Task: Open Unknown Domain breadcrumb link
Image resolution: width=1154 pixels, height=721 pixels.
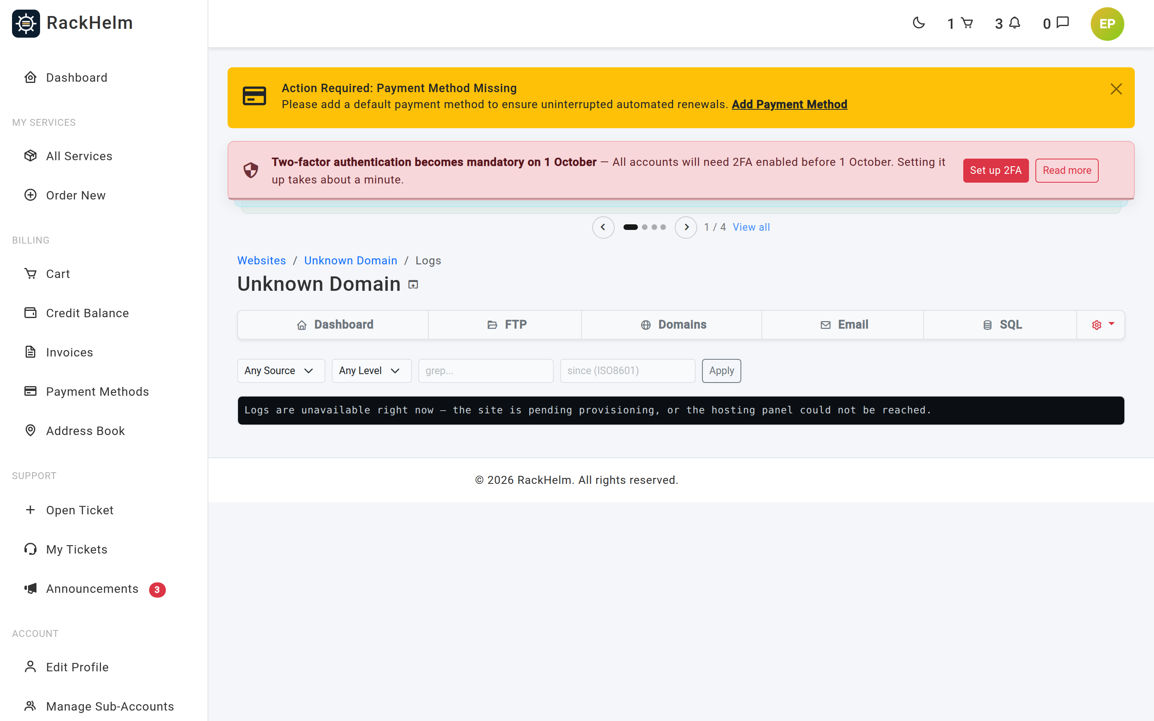Action: click(x=351, y=260)
